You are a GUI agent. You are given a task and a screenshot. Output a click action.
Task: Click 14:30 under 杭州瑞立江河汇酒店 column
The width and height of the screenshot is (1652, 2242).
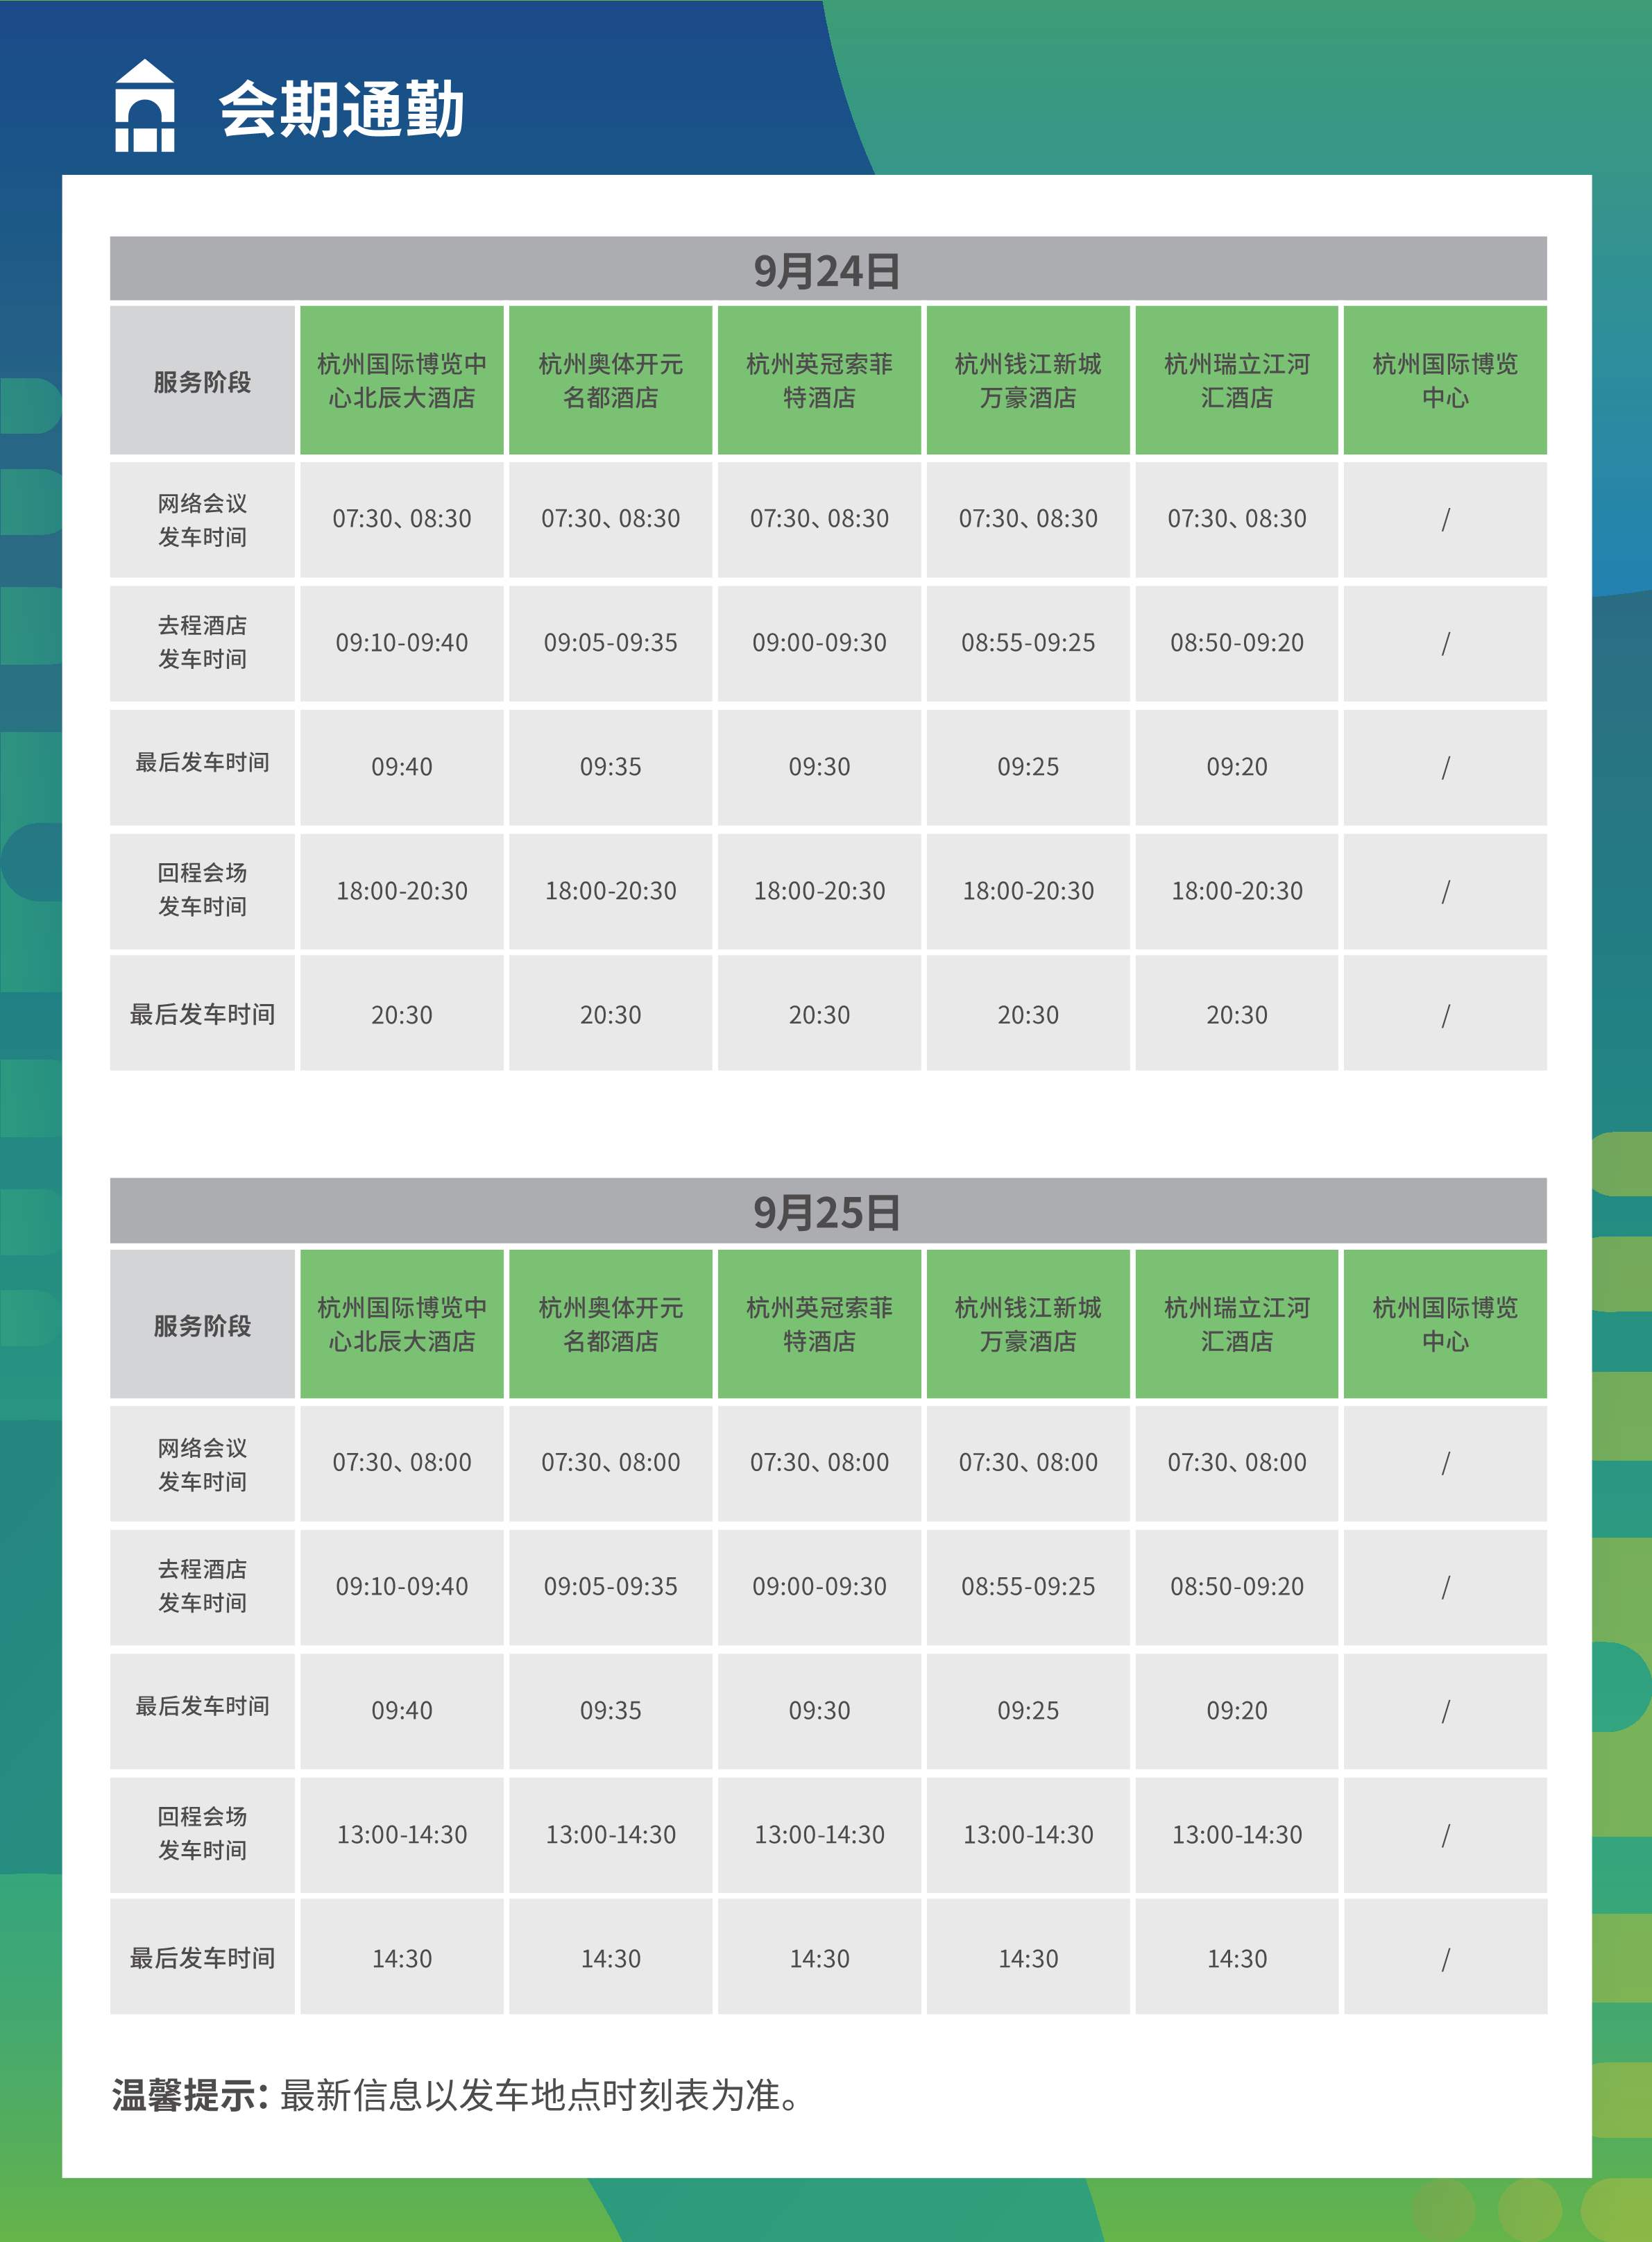1237,1959
